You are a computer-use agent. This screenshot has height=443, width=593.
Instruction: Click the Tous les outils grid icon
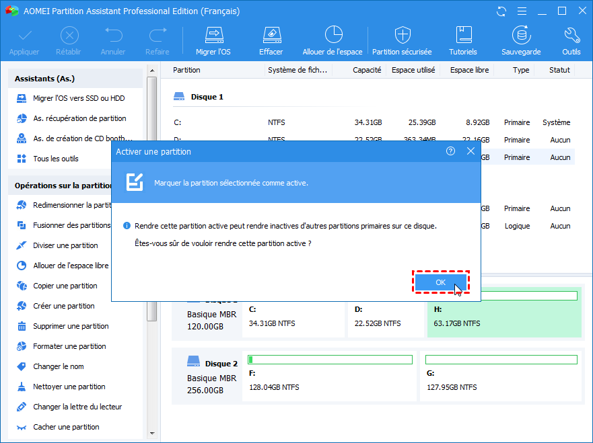pos(22,159)
